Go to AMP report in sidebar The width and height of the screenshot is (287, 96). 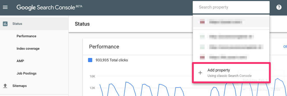coord(20,61)
